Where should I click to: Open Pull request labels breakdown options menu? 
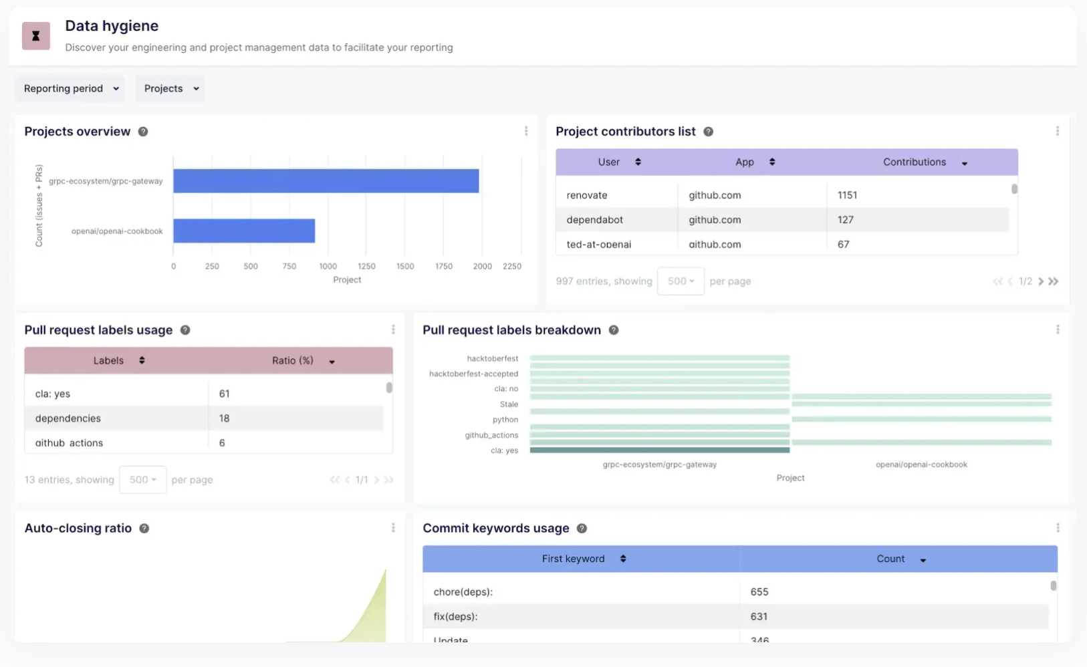point(1058,329)
